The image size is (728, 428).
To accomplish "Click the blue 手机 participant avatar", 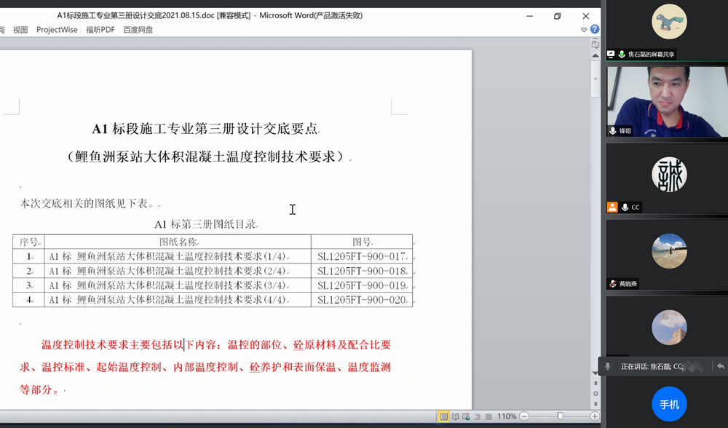I will 669,405.
